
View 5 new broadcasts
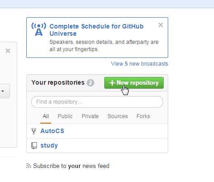coord(140,64)
